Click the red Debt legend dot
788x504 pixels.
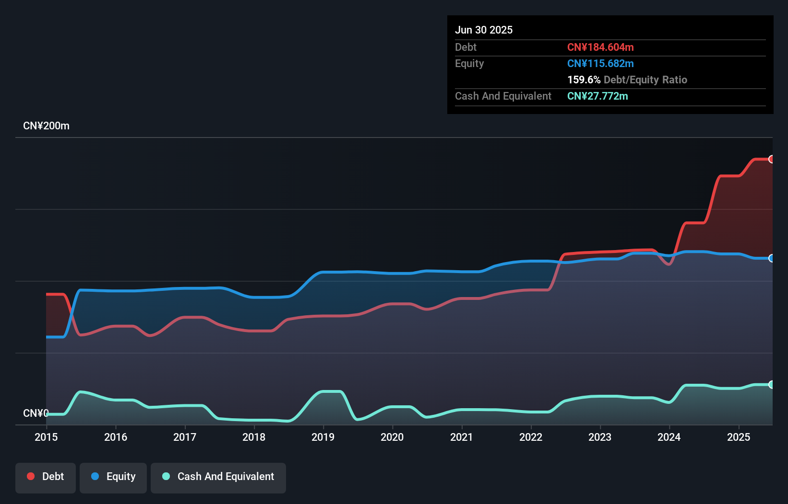[x=30, y=476]
